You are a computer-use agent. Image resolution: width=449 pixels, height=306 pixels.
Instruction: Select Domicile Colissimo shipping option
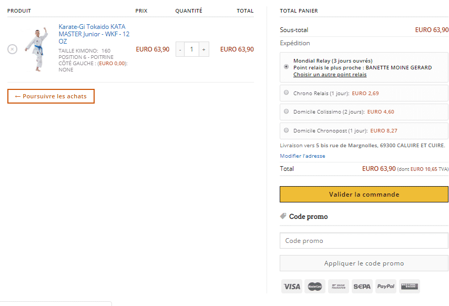[x=286, y=111]
